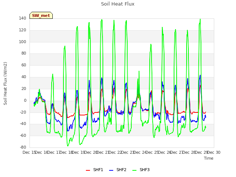This screenshot has width=236, height=177.
Task: Click the Time axis label
Action: coord(209,158)
